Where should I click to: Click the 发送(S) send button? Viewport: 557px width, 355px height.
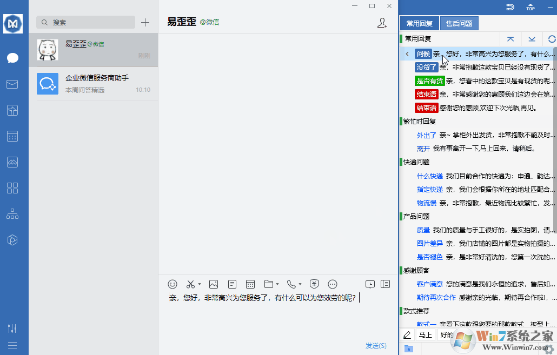click(376, 345)
